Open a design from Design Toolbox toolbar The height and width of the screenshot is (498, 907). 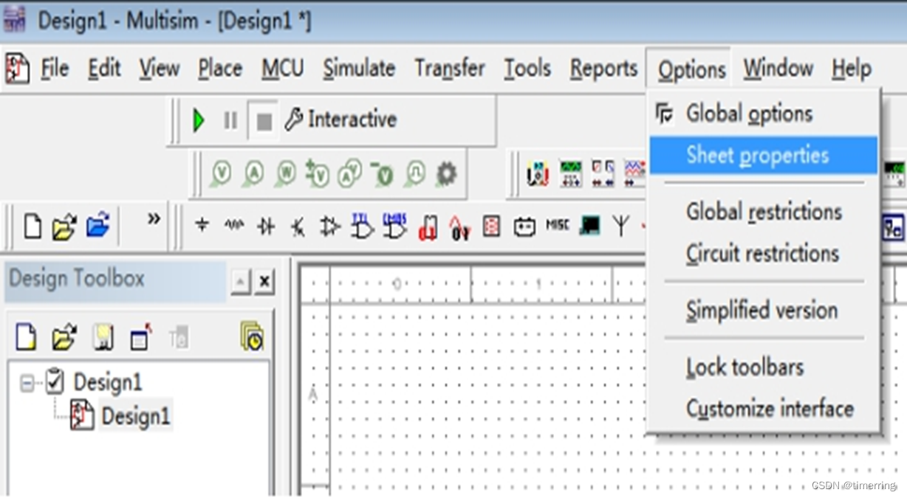click(x=64, y=337)
